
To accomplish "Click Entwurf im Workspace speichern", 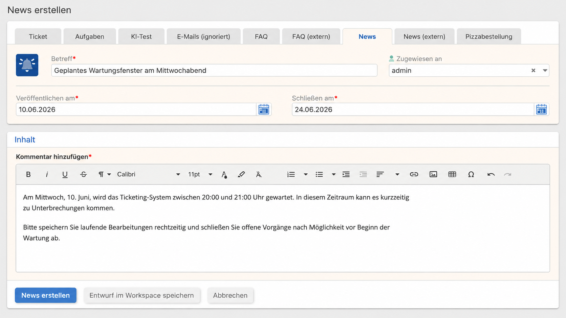I will (x=141, y=295).
